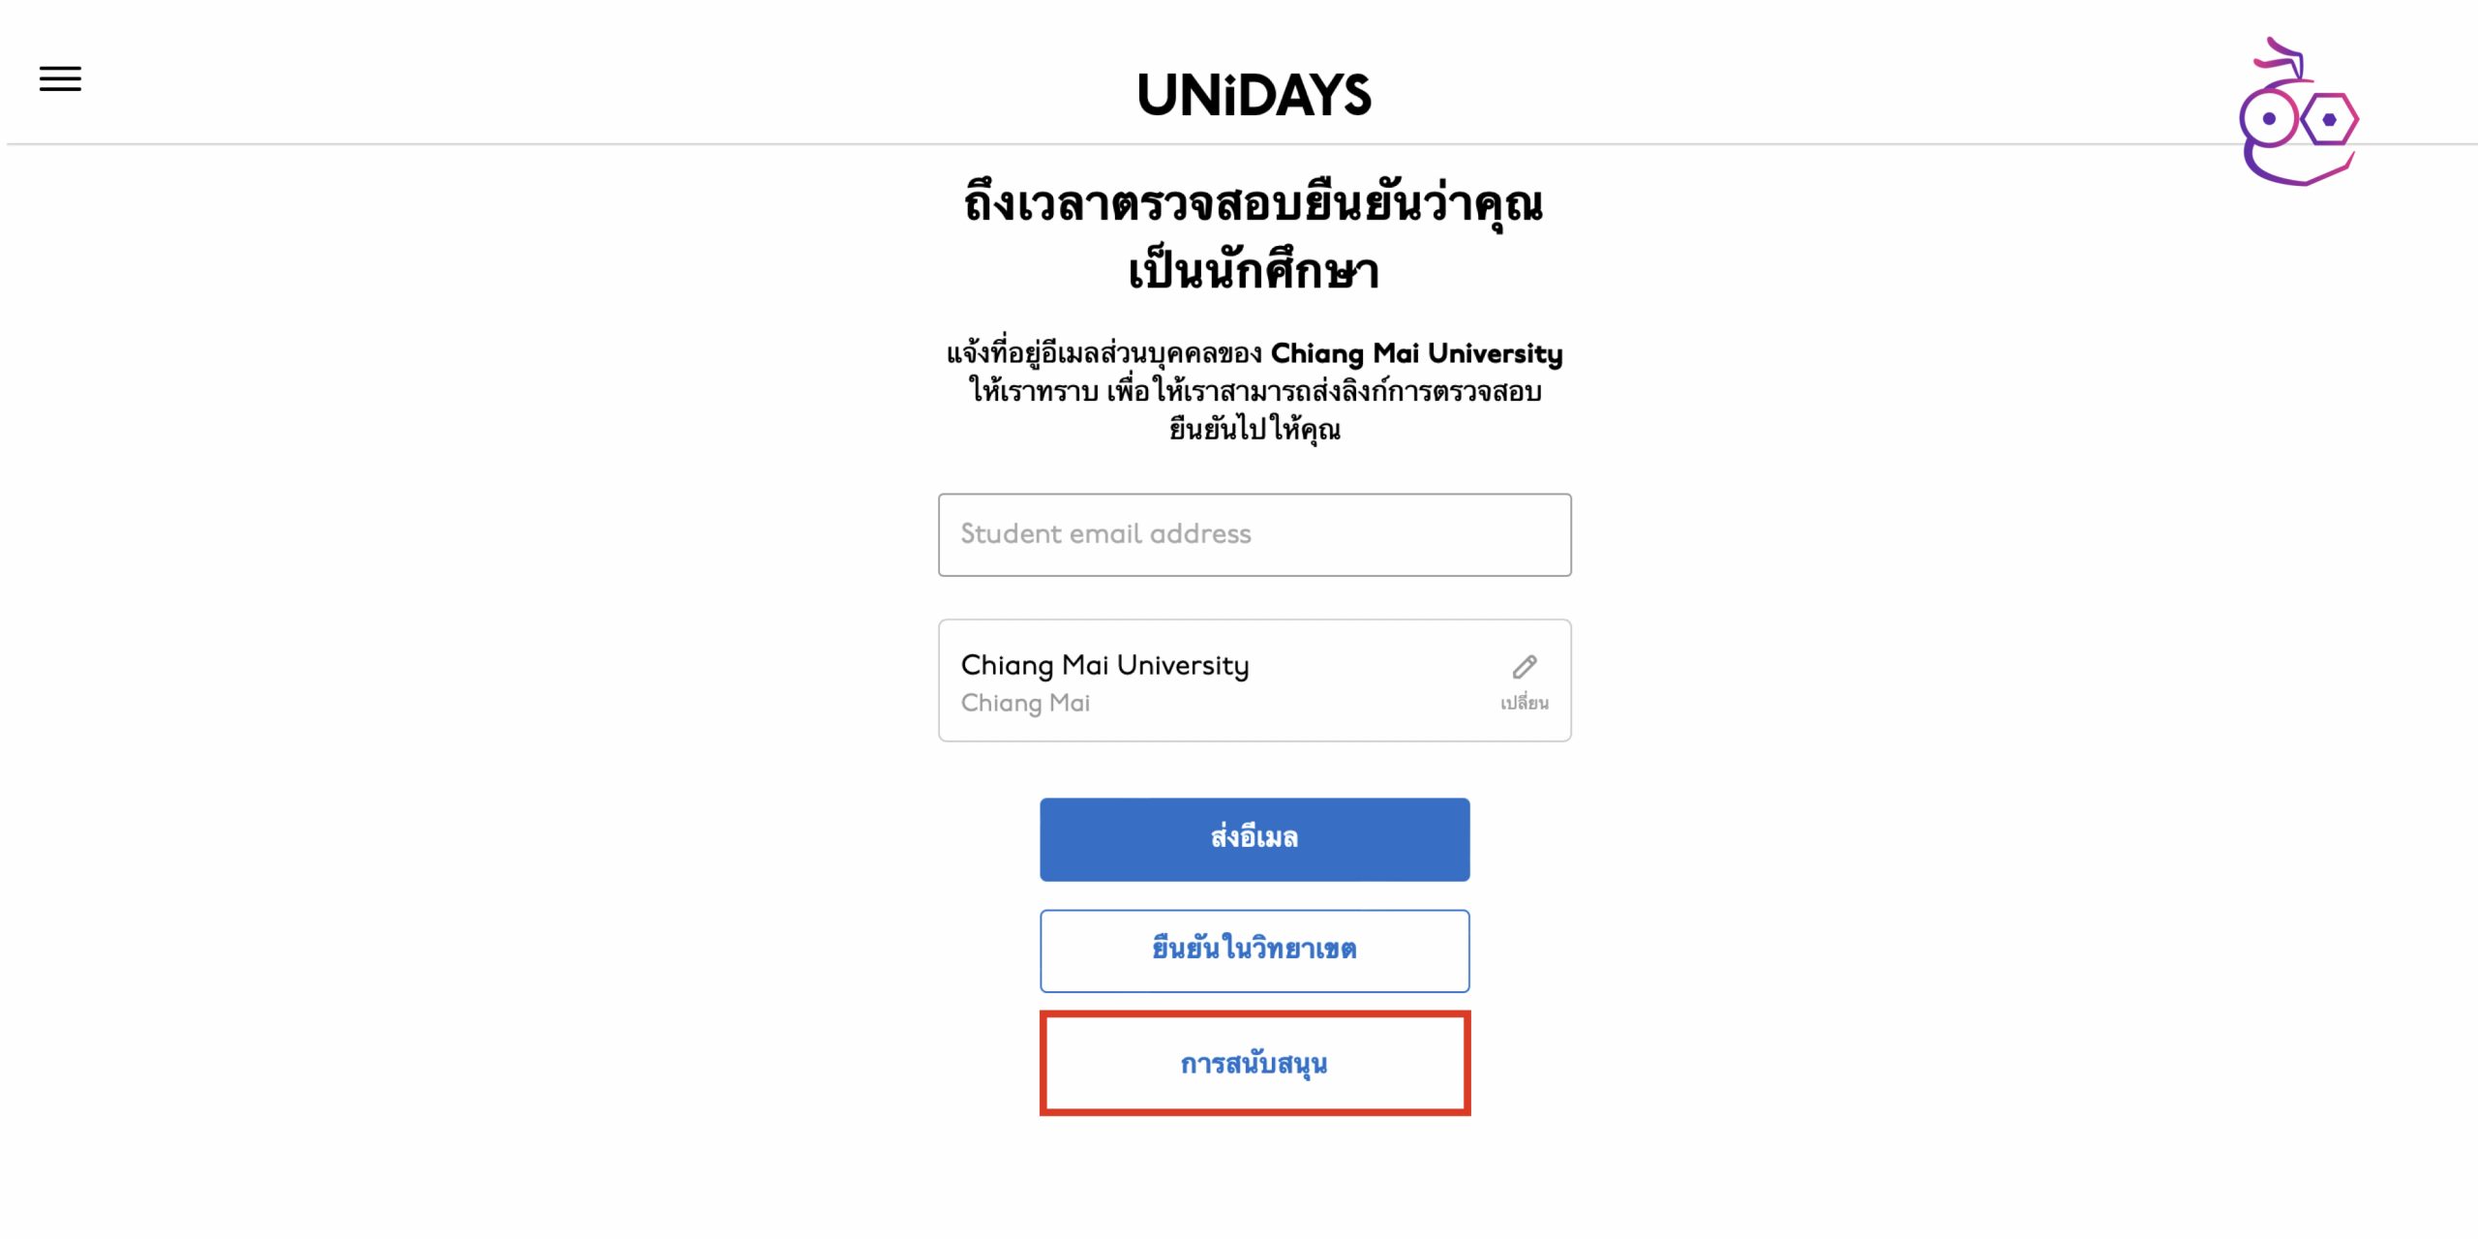Click the pencil edit icon
The height and width of the screenshot is (1239, 2478).
[x=1524, y=667]
